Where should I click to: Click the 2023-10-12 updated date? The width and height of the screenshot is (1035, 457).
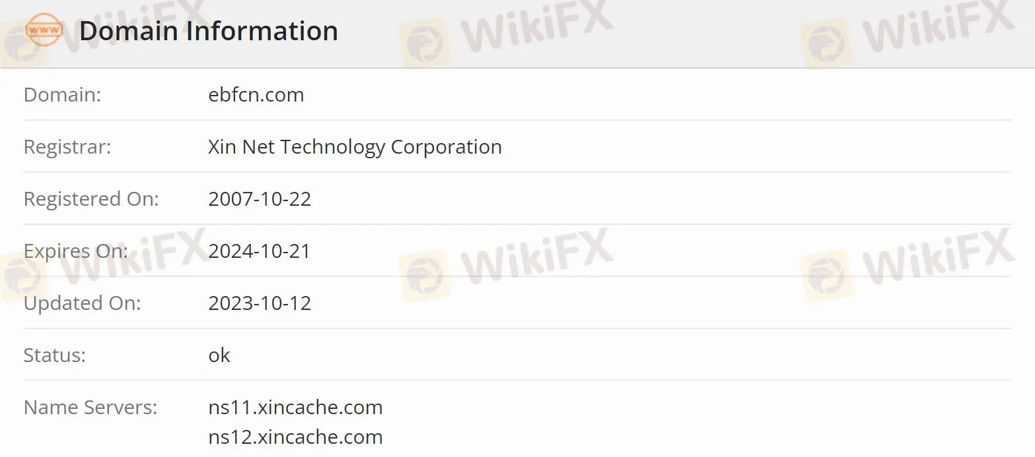coord(260,303)
